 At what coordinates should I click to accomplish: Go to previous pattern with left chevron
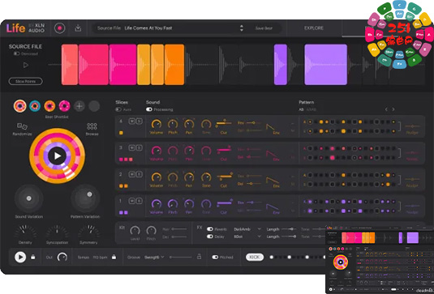click(x=386, y=109)
